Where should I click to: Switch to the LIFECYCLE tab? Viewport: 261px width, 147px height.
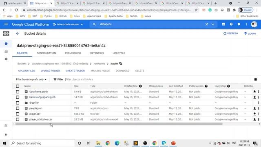click(119, 53)
